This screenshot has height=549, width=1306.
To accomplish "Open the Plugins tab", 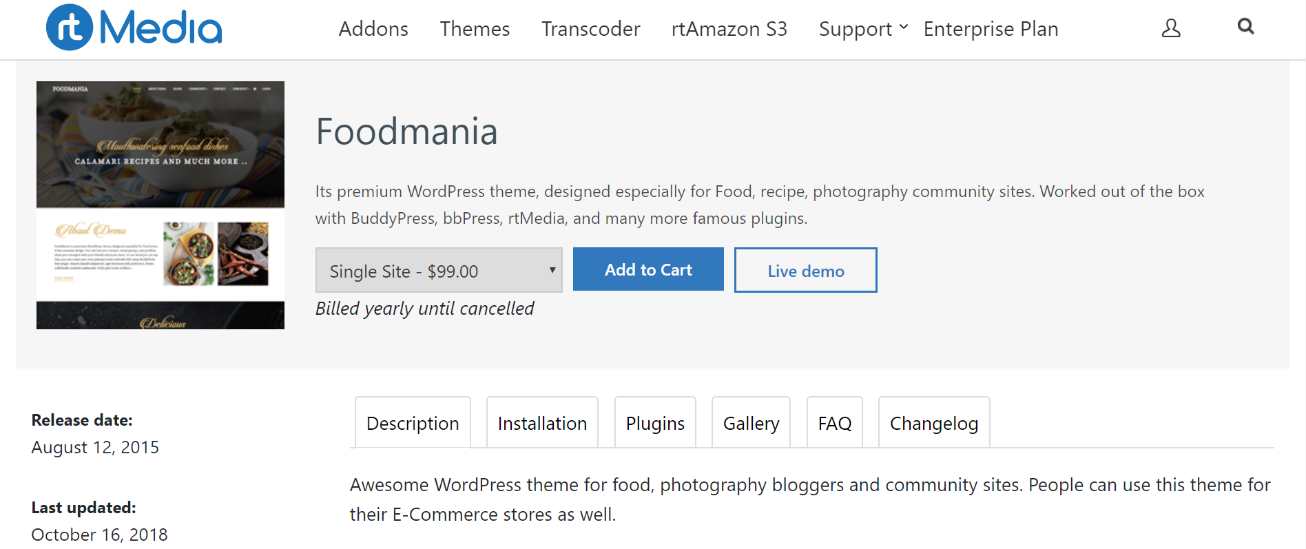I will click(x=654, y=422).
